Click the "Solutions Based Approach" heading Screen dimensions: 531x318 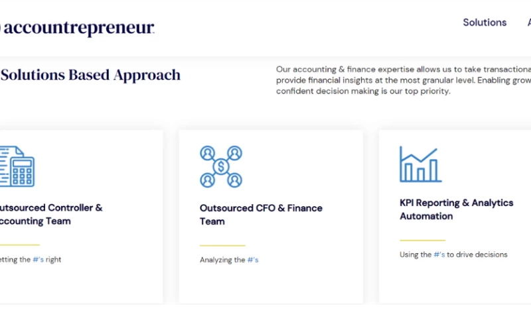point(90,75)
